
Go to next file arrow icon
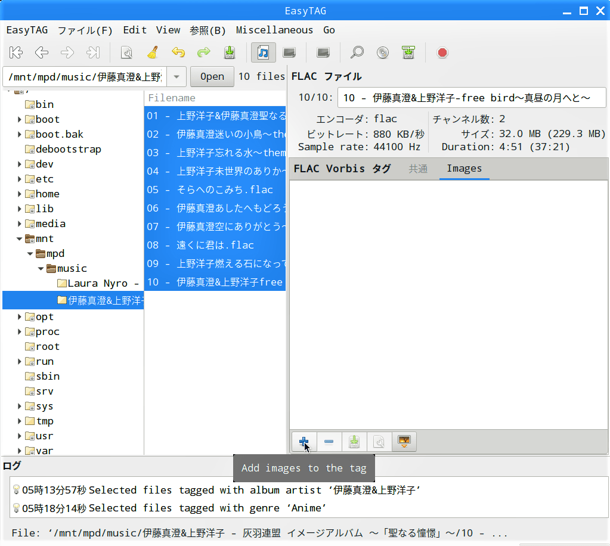click(x=67, y=52)
